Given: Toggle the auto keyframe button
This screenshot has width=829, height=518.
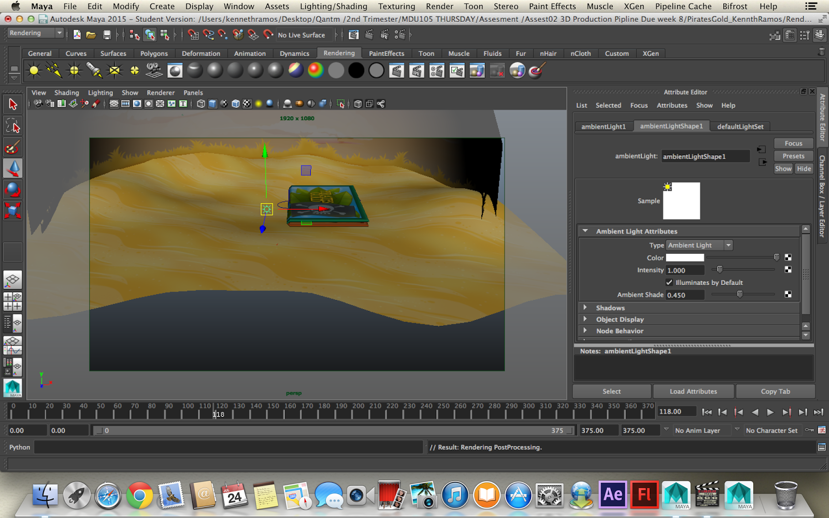Looking at the screenshot, I should click(x=809, y=430).
